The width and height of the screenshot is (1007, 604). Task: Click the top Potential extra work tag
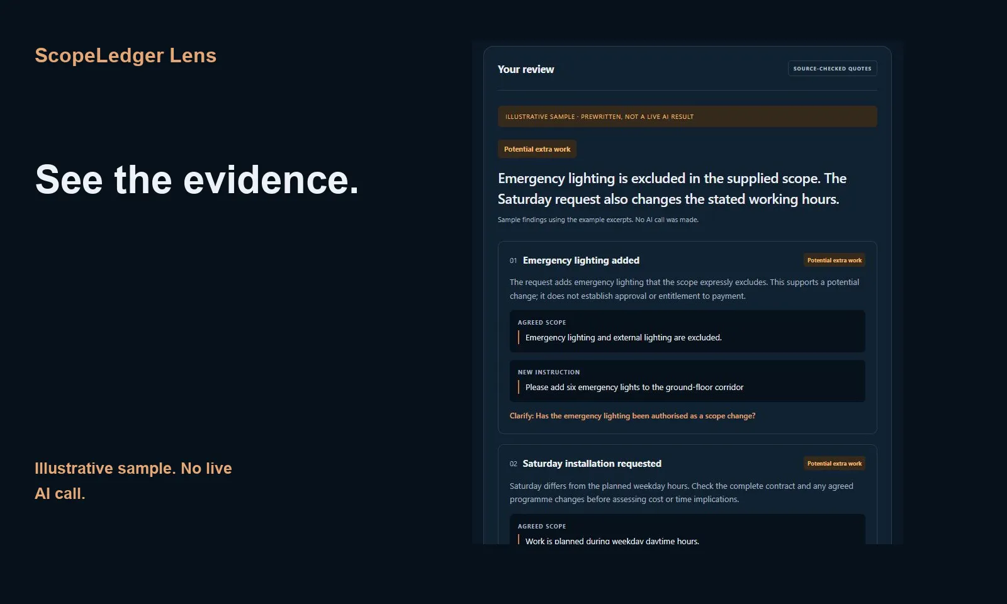(537, 149)
